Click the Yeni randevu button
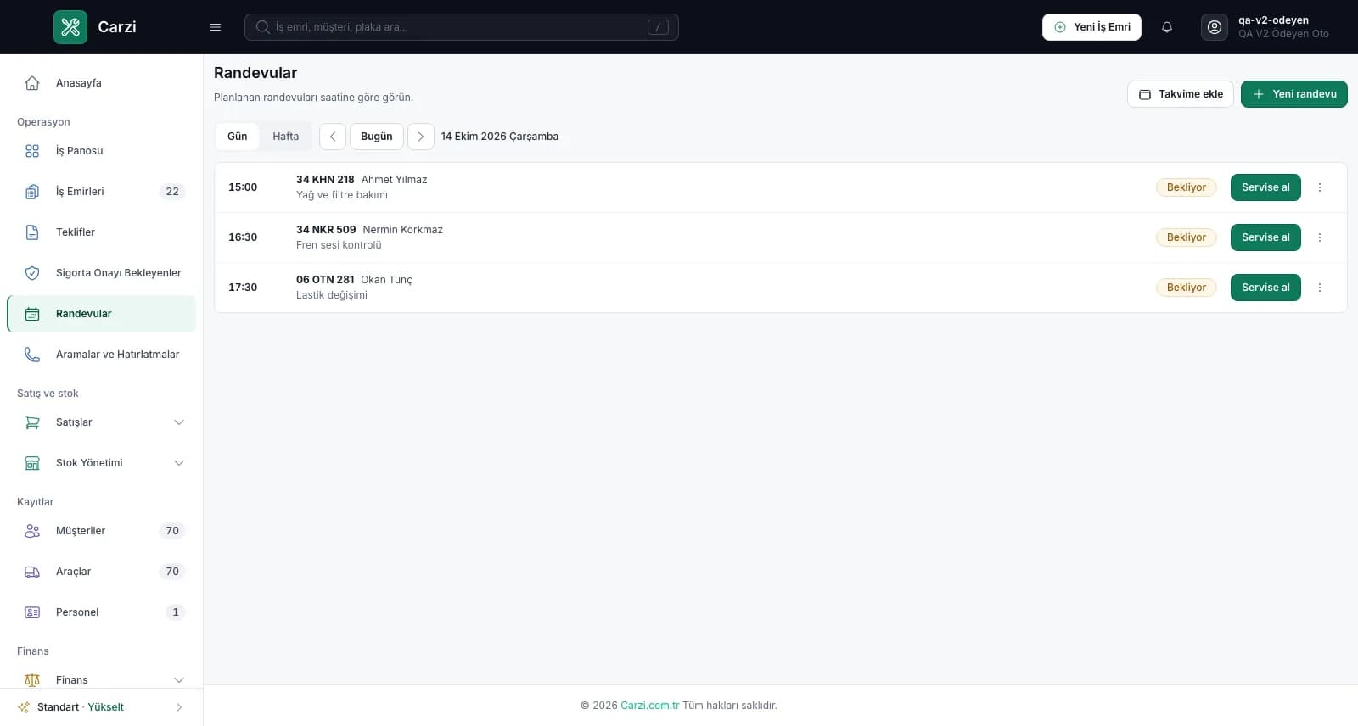 point(1294,94)
